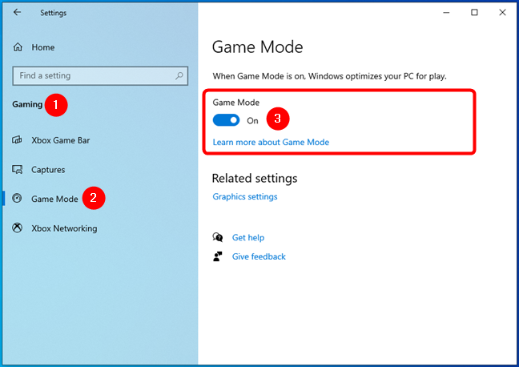Click the Give feedback person icon

pos(218,257)
